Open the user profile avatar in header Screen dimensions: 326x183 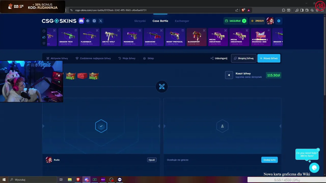pyautogui.click(x=270, y=21)
